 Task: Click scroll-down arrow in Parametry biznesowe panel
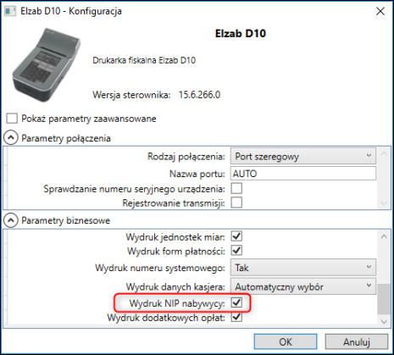pyautogui.click(x=384, y=321)
